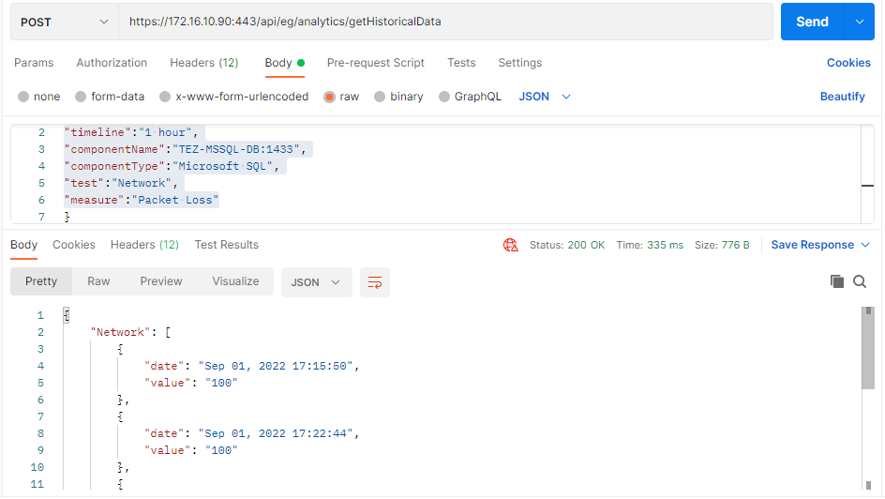
Task: Choose x-www-form-urlencoded body type
Action: [165, 97]
